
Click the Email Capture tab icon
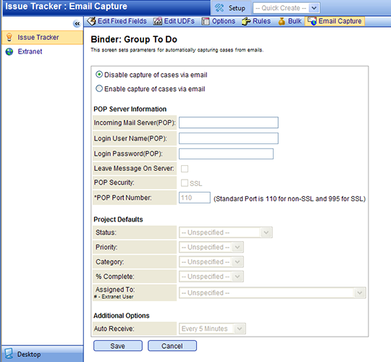(312, 21)
